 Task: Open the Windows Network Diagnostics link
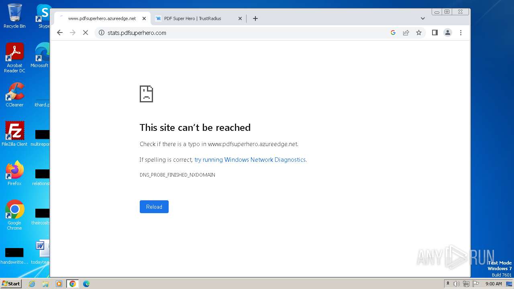point(250,160)
